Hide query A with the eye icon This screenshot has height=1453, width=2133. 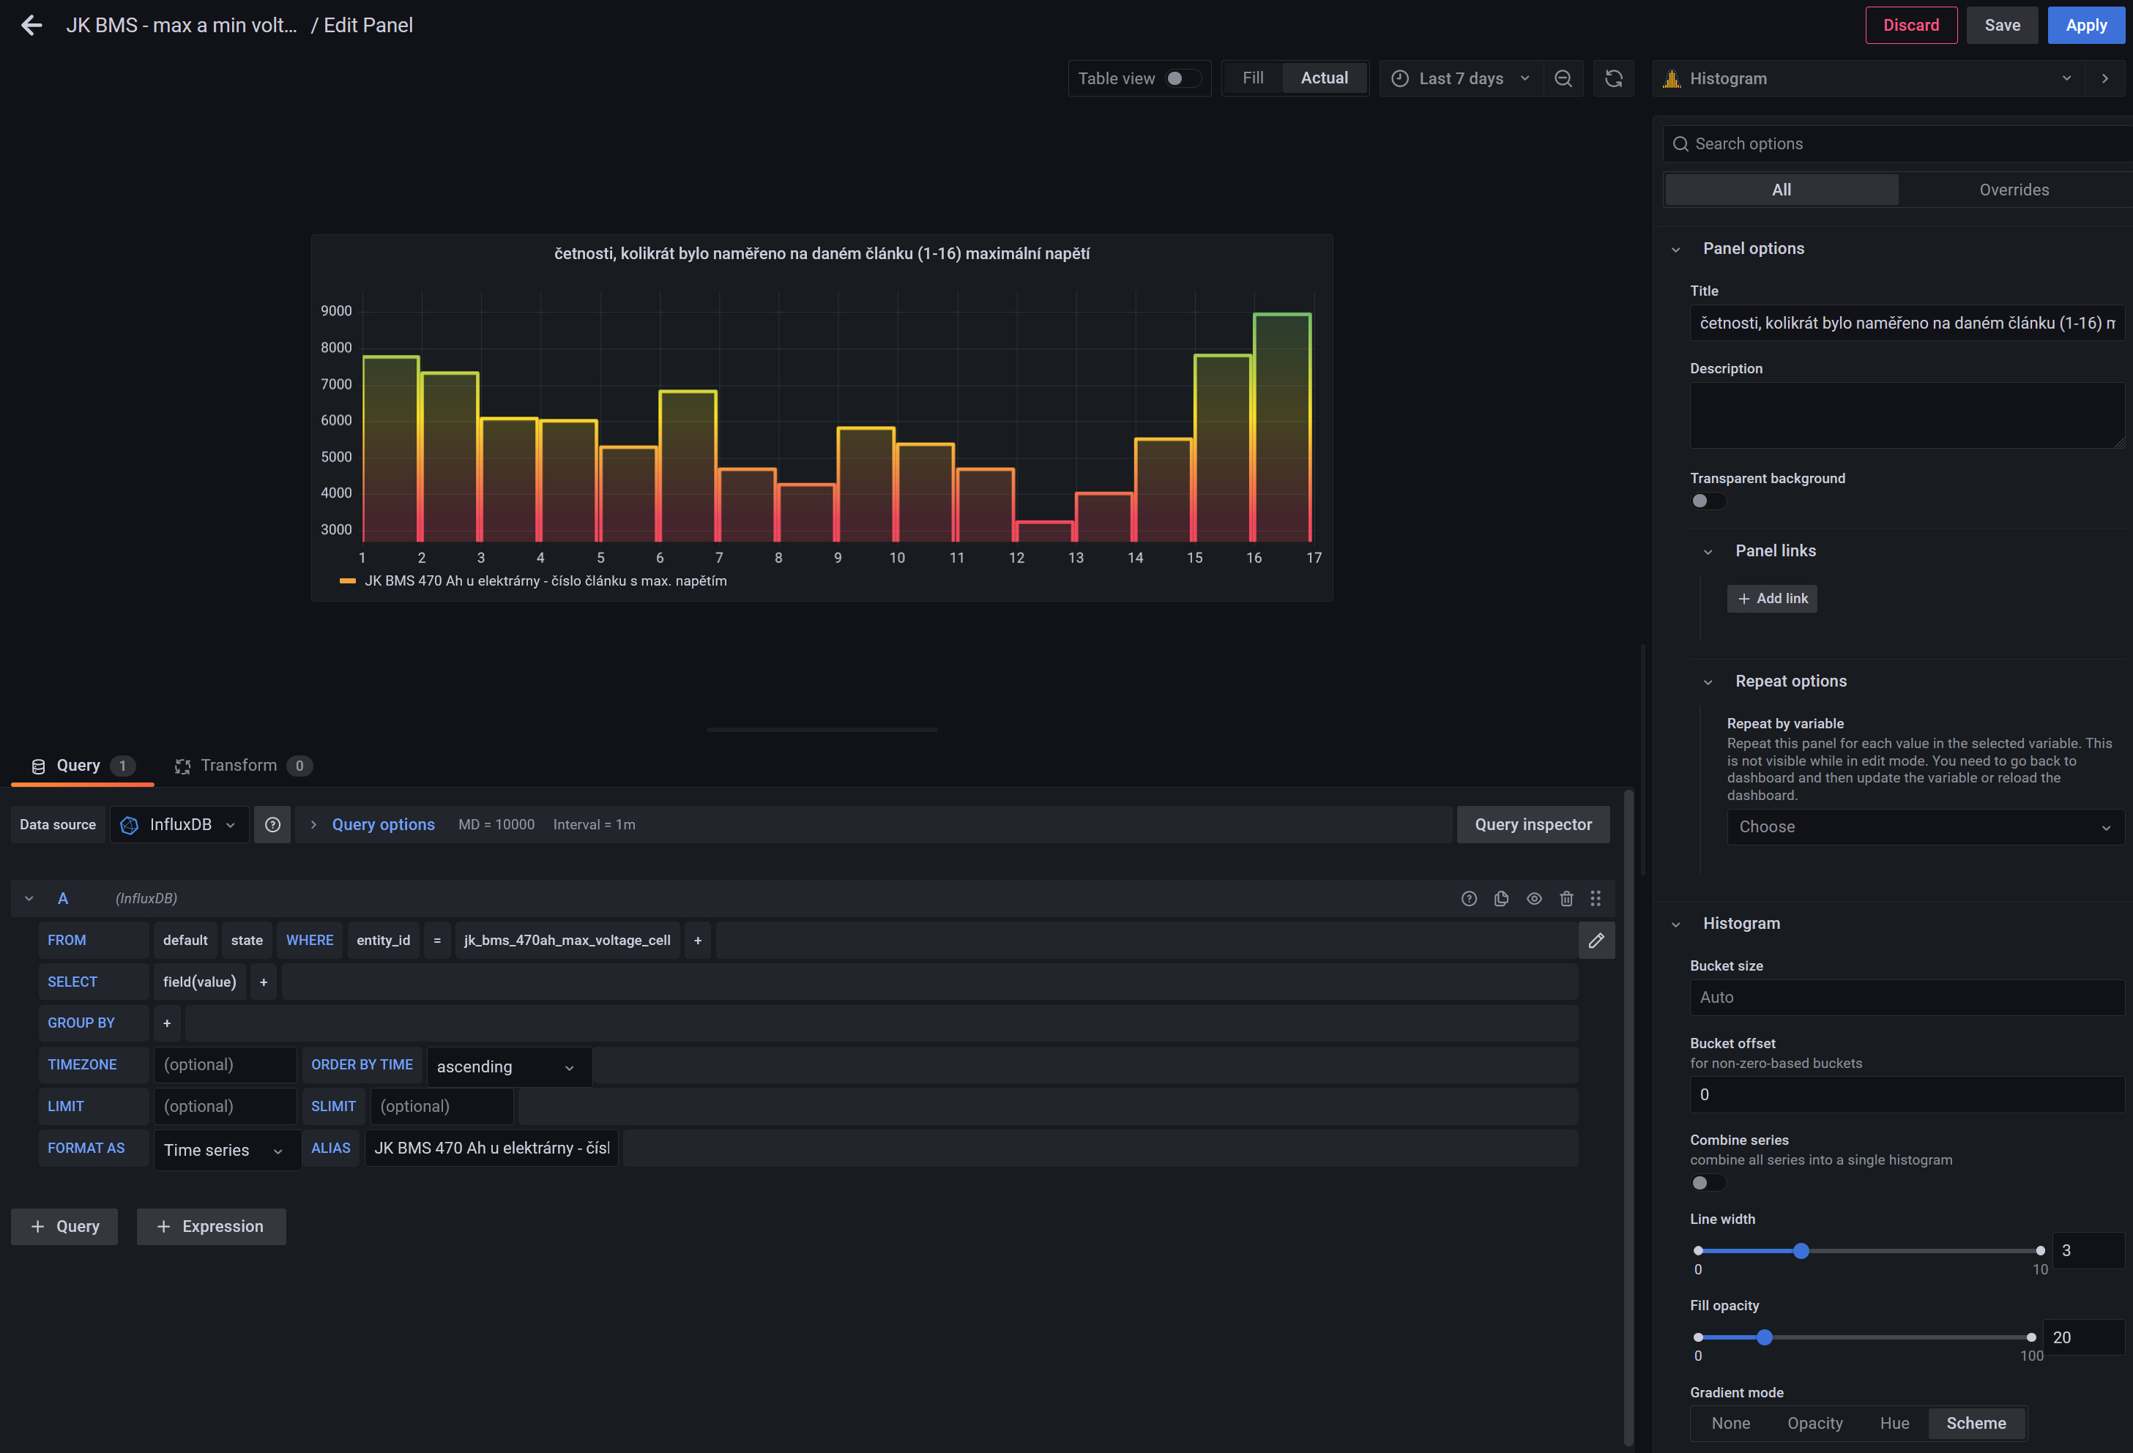pyautogui.click(x=1535, y=899)
